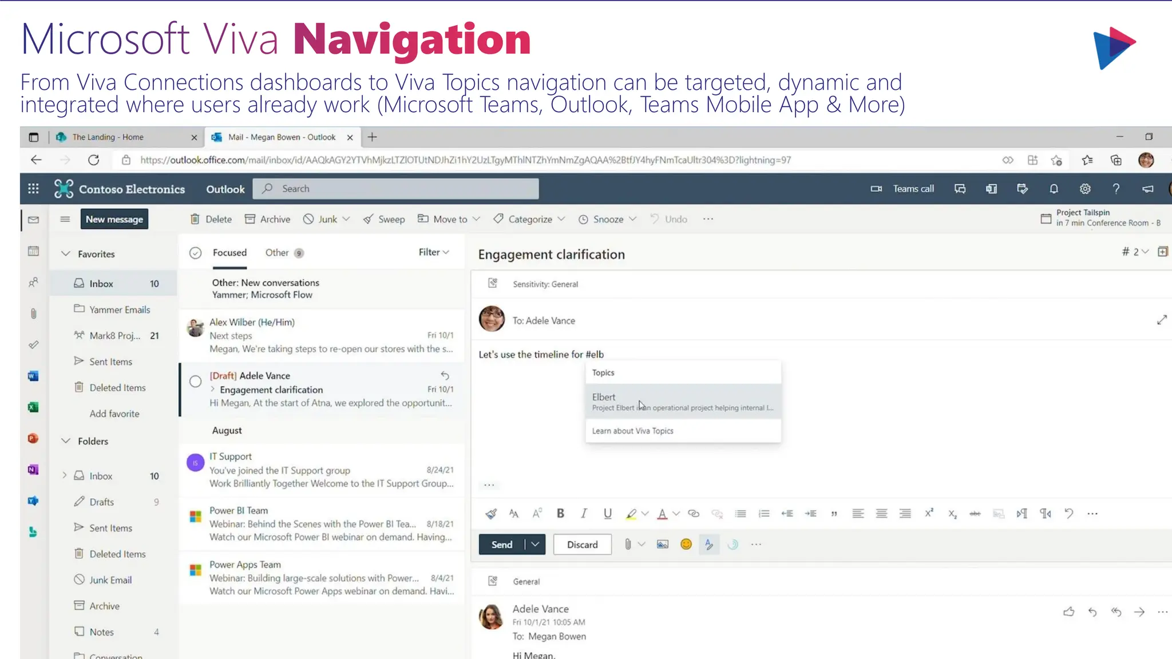Collapse the Favorites section

pyautogui.click(x=66, y=253)
